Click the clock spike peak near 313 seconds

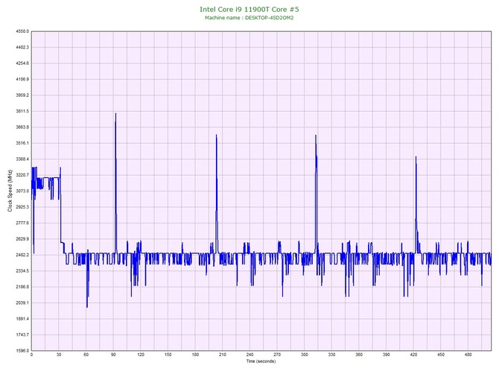coord(316,137)
